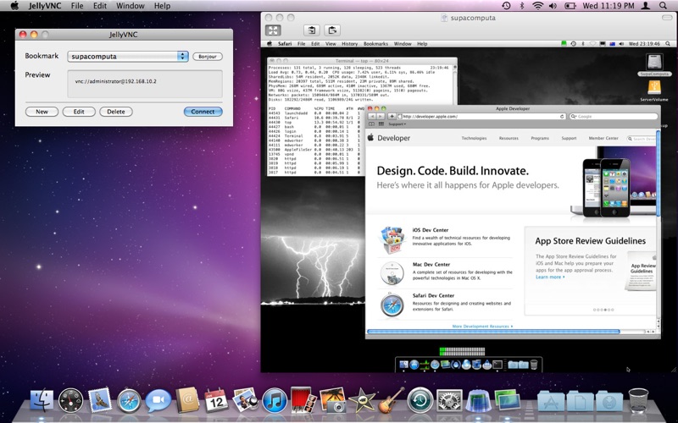Click the battery menu bar icon

[x=570, y=6]
